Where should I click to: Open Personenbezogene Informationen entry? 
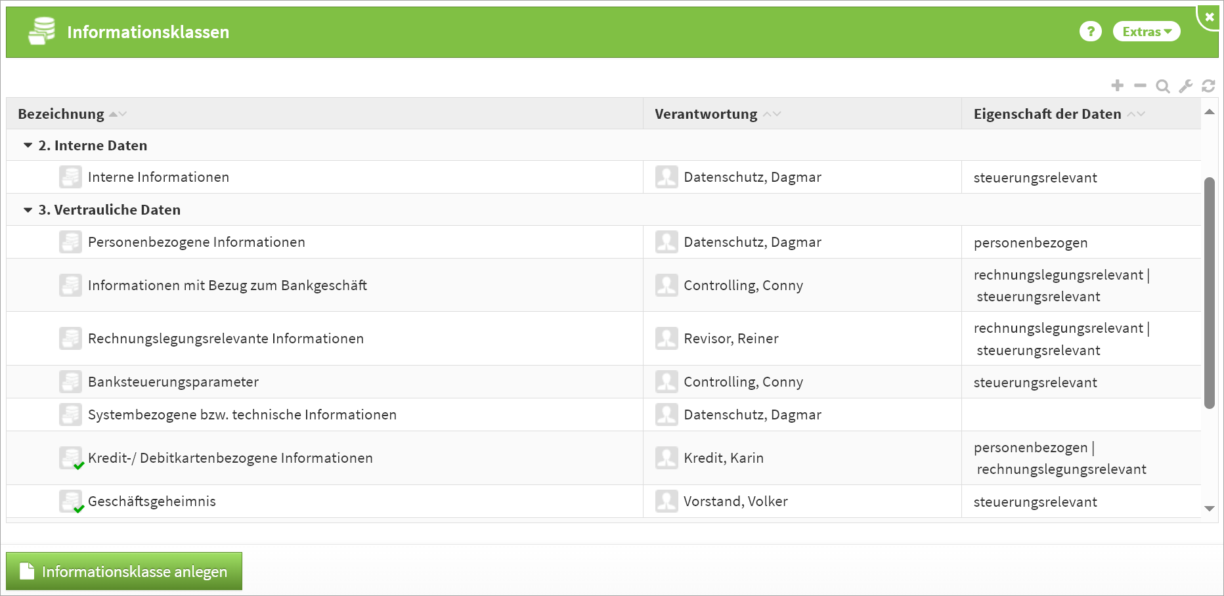196,242
